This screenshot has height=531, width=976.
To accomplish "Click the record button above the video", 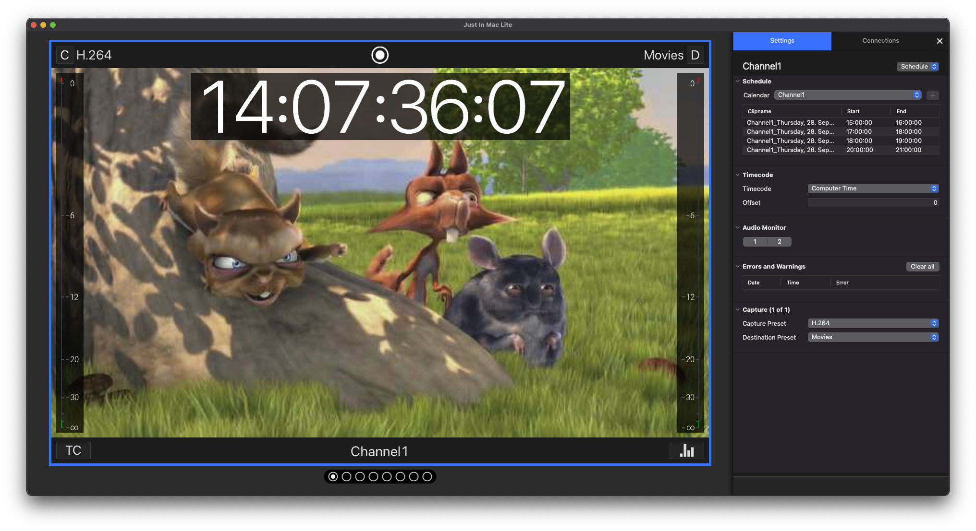I will tap(379, 55).
